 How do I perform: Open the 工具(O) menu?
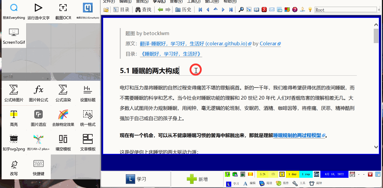click(x=194, y=2)
